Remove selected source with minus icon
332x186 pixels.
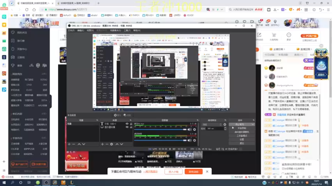click(107, 144)
